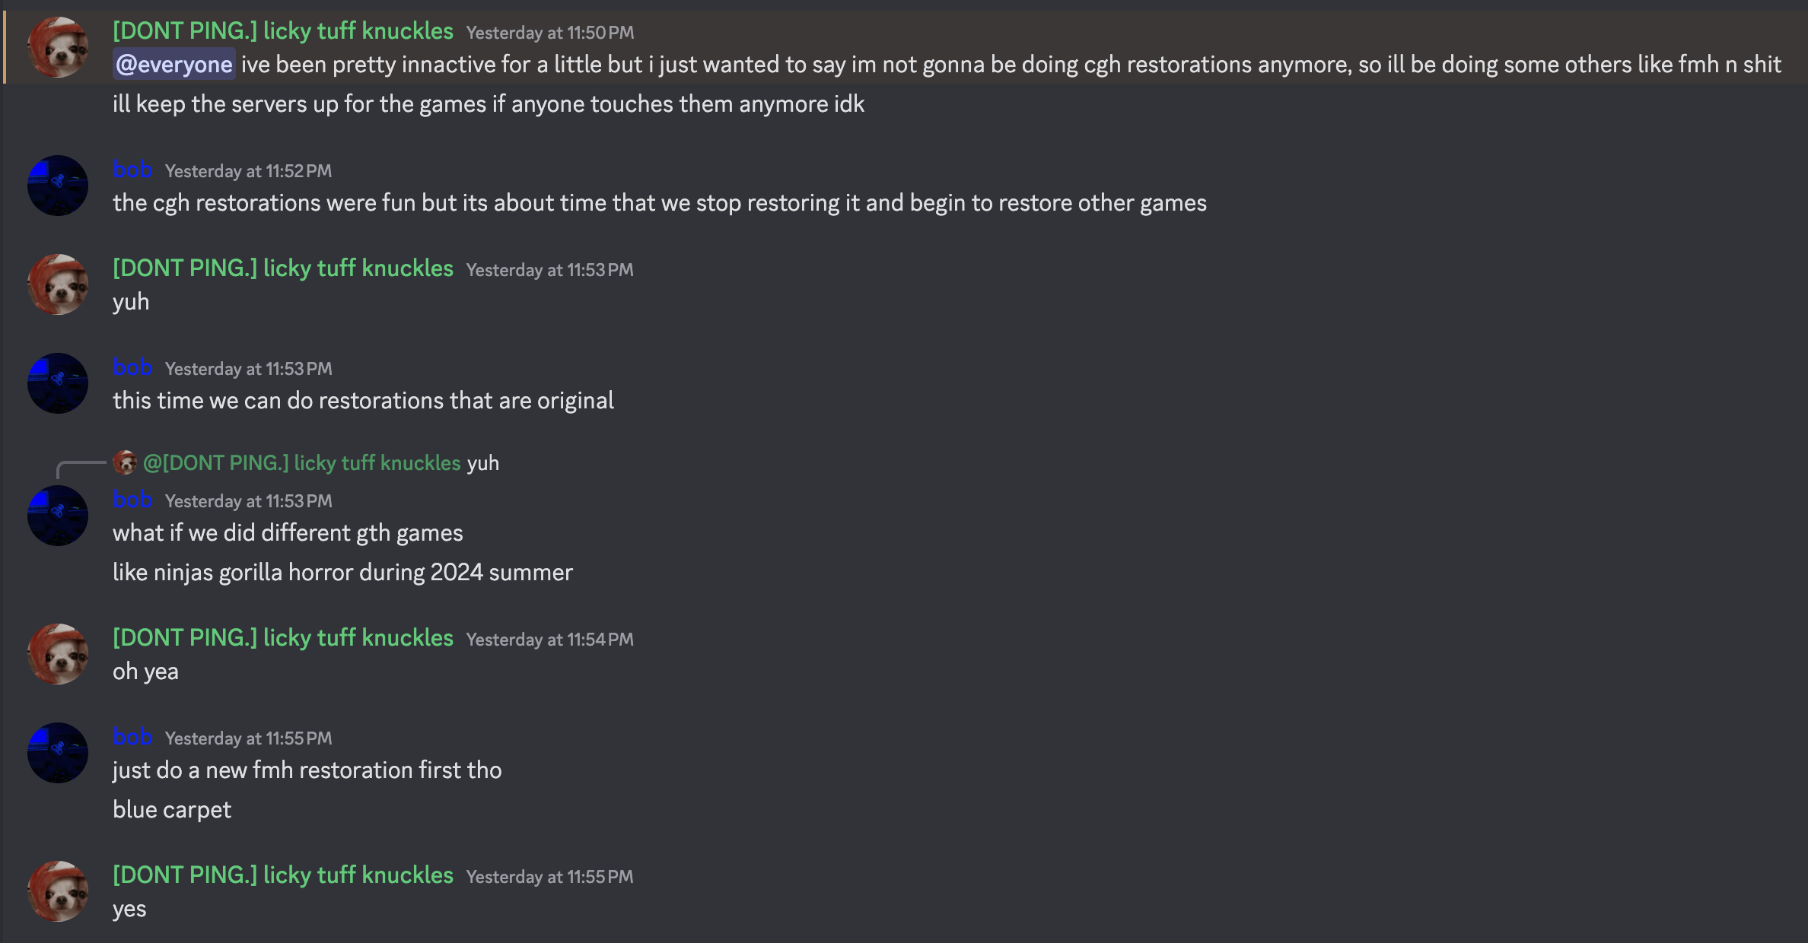Viewport: 1808px width, 943px height.
Task: Open bob's avatar beside "what if we did different gth games"
Action: click(58, 516)
